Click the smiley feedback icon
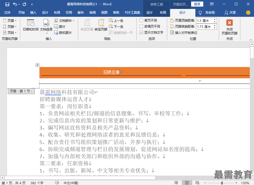 pyautogui.click(x=248, y=13)
